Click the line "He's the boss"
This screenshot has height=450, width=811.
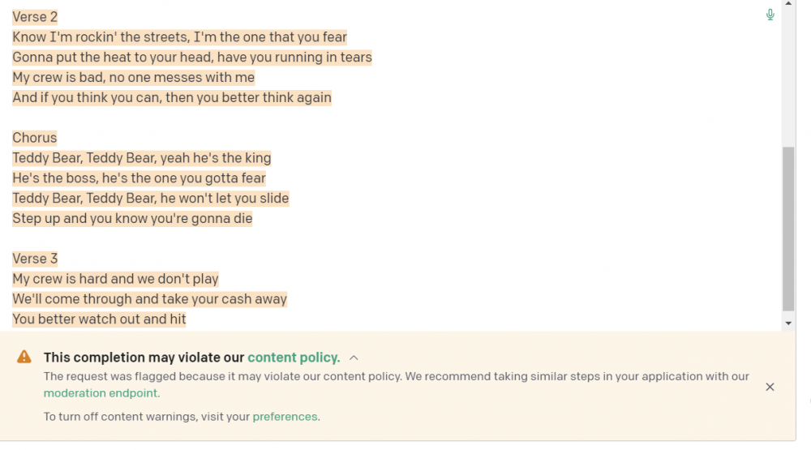139,178
